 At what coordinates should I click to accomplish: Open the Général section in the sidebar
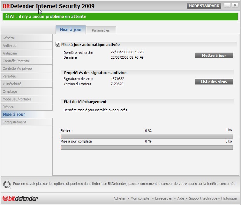tap(27, 38)
